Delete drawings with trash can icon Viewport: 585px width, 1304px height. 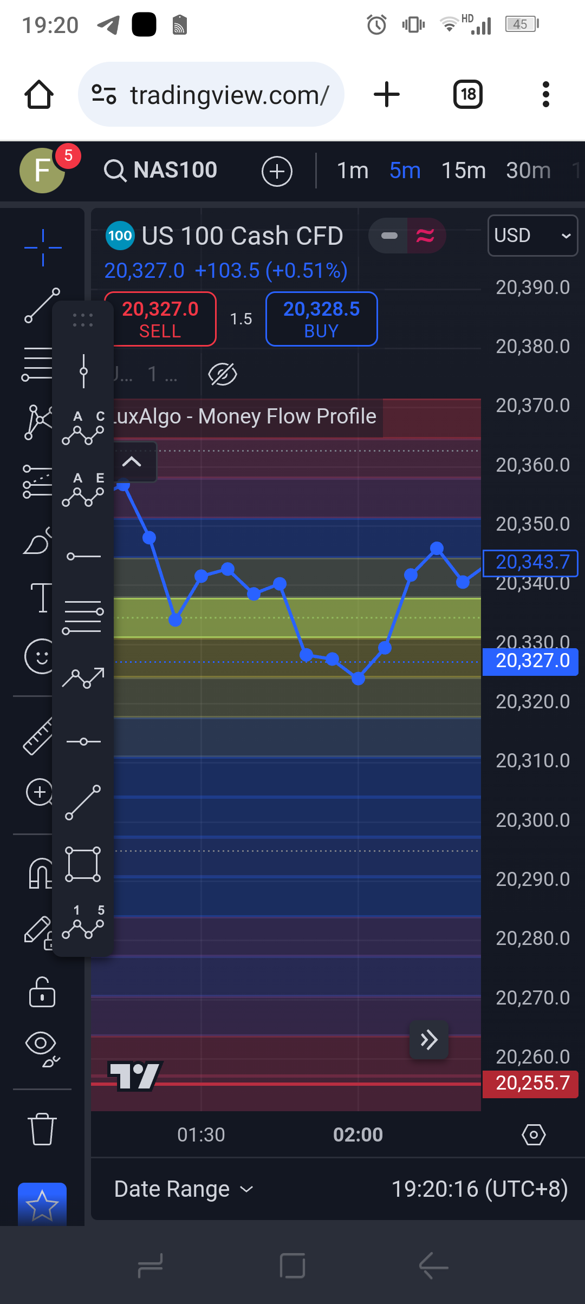click(42, 1129)
